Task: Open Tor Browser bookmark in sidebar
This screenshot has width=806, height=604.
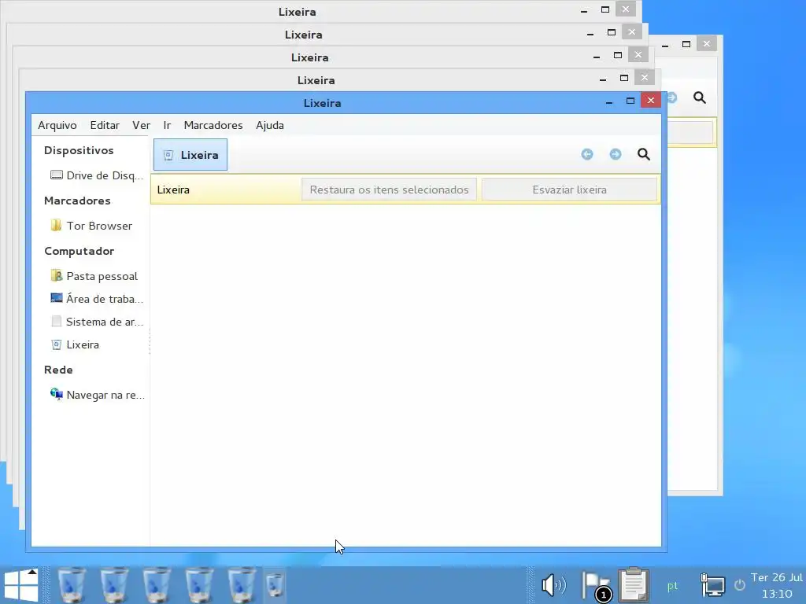Action: click(x=91, y=226)
